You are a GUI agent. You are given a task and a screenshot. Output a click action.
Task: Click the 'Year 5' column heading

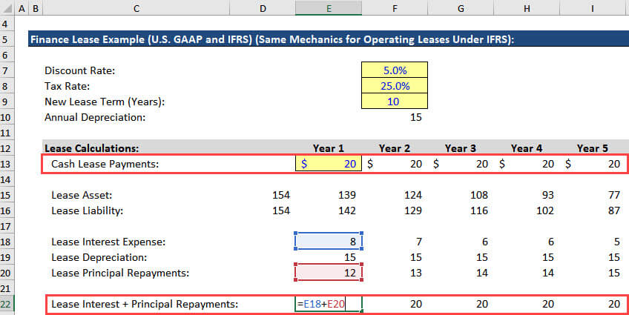(x=593, y=148)
